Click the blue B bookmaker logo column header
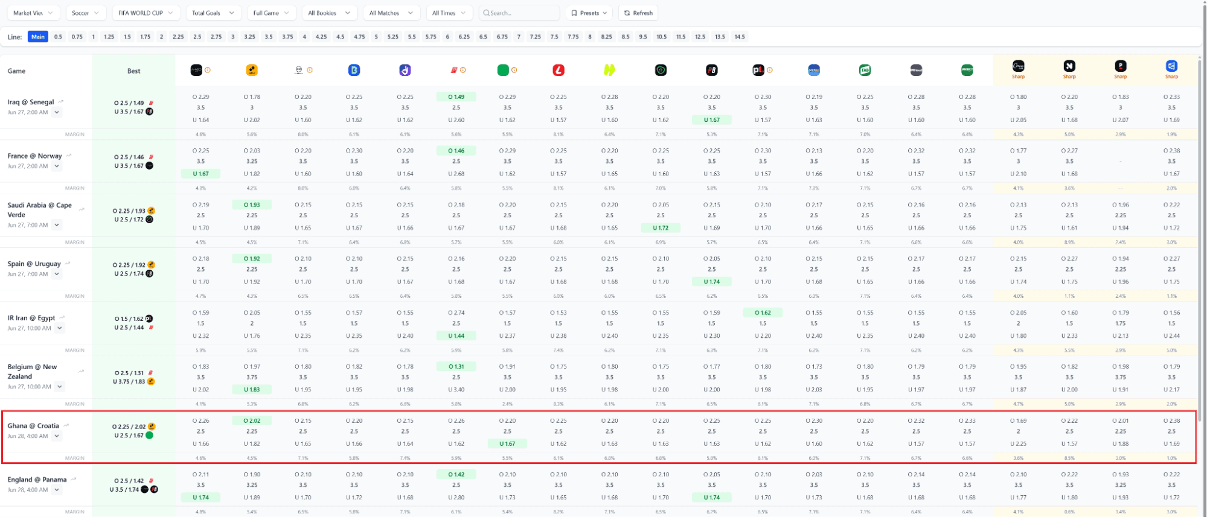This screenshot has width=1207, height=517. pos(354,71)
